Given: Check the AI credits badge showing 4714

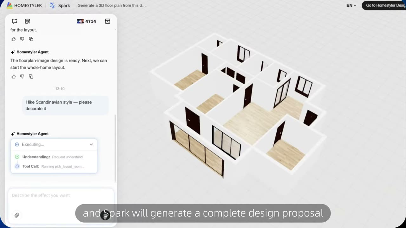Looking at the screenshot, I should tap(86, 21).
